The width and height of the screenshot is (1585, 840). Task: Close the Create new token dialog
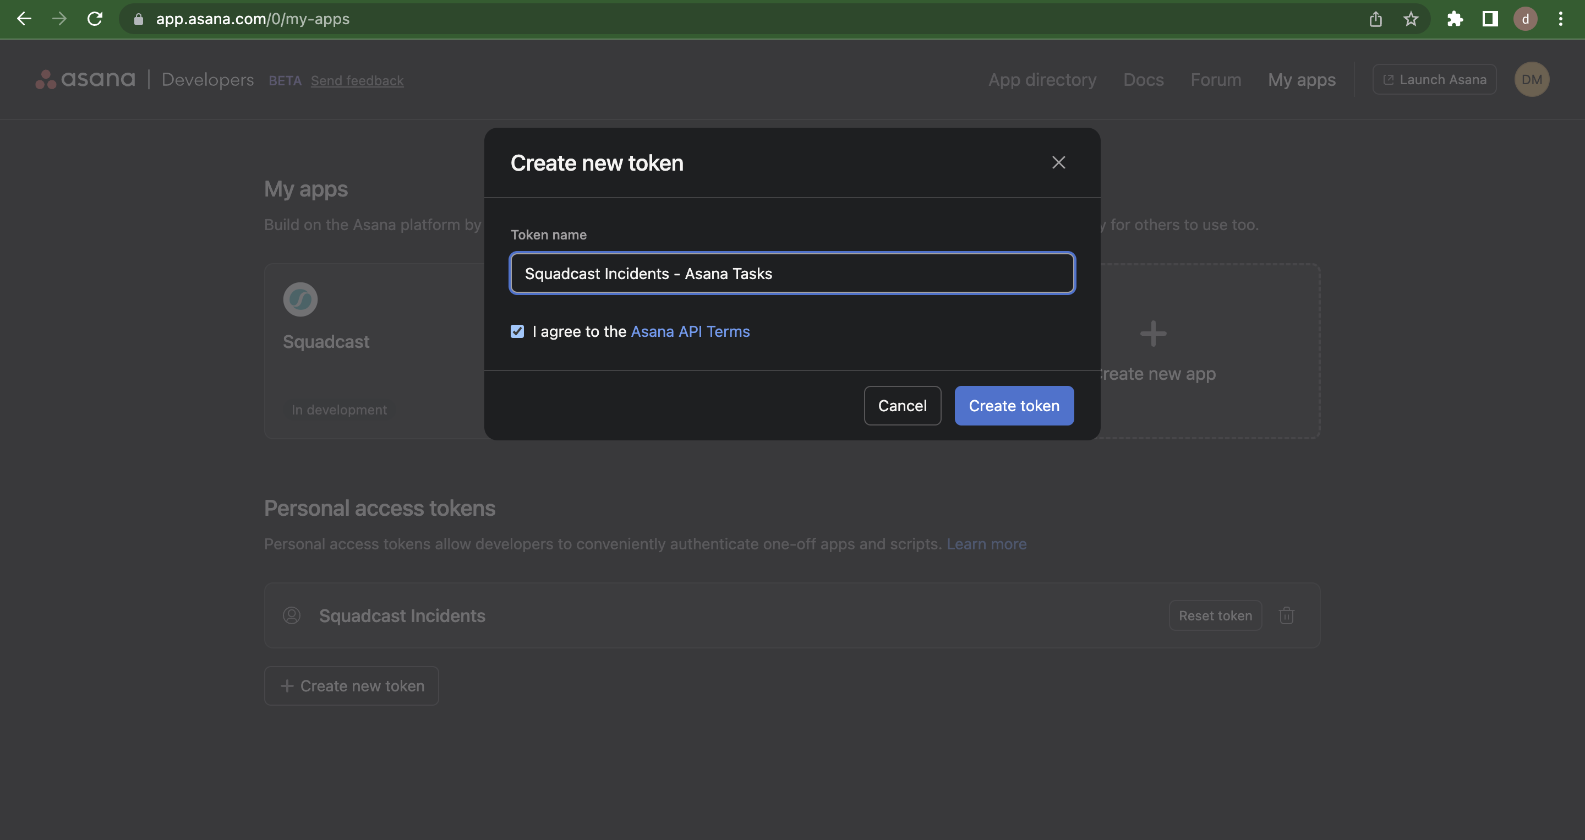click(x=1058, y=162)
